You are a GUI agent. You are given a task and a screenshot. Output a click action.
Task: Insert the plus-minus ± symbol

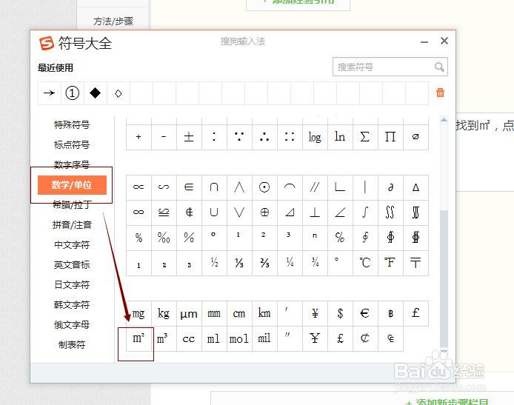click(x=189, y=137)
